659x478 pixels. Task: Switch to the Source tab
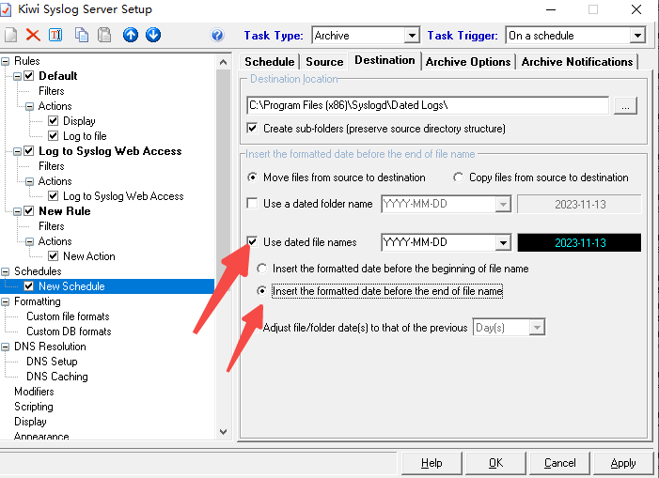pos(324,62)
